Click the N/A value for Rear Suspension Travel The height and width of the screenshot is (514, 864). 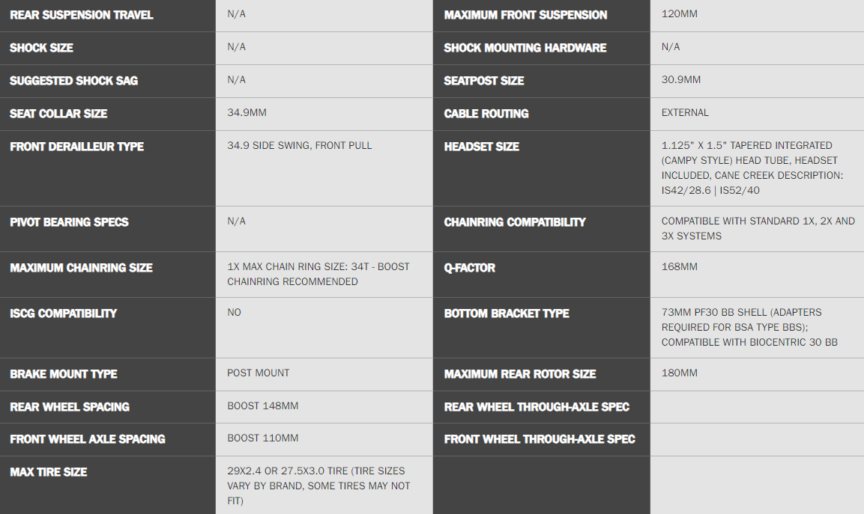pyautogui.click(x=236, y=13)
